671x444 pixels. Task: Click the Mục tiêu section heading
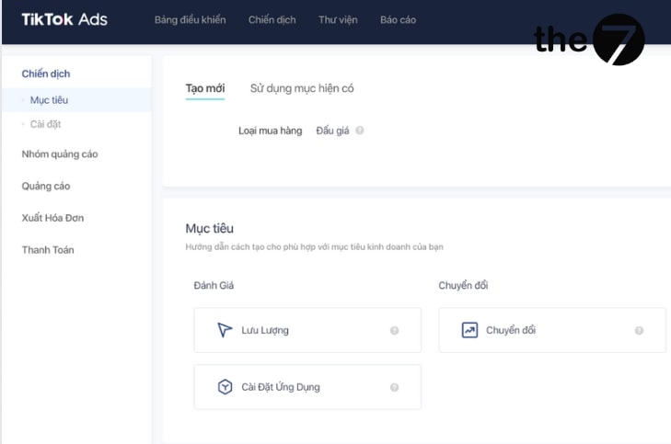coord(209,228)
